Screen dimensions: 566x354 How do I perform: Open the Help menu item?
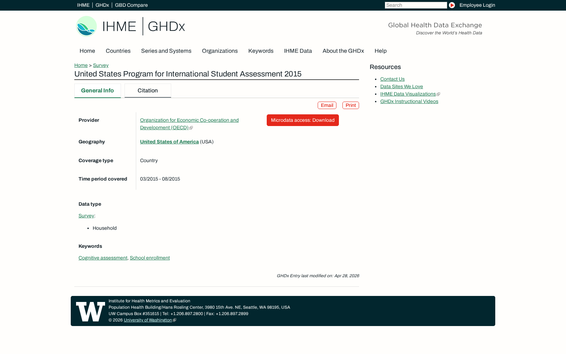click(381, 51)
